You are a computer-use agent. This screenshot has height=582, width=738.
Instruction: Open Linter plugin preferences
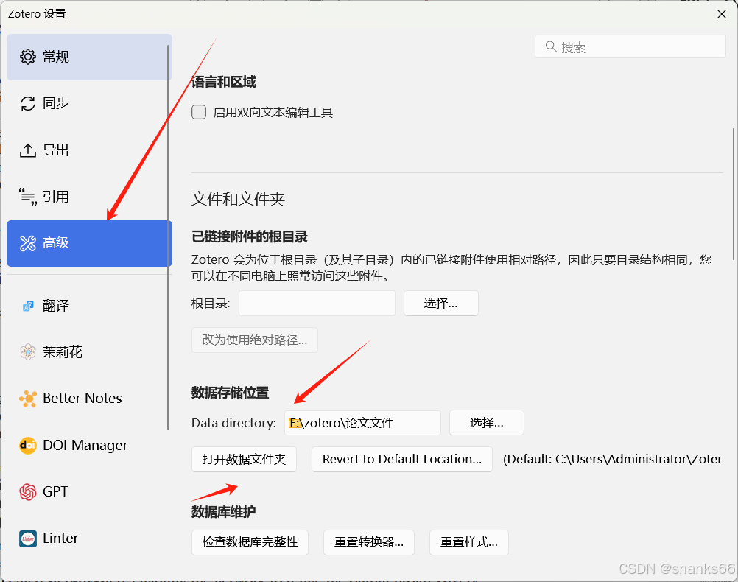[89, 539]
